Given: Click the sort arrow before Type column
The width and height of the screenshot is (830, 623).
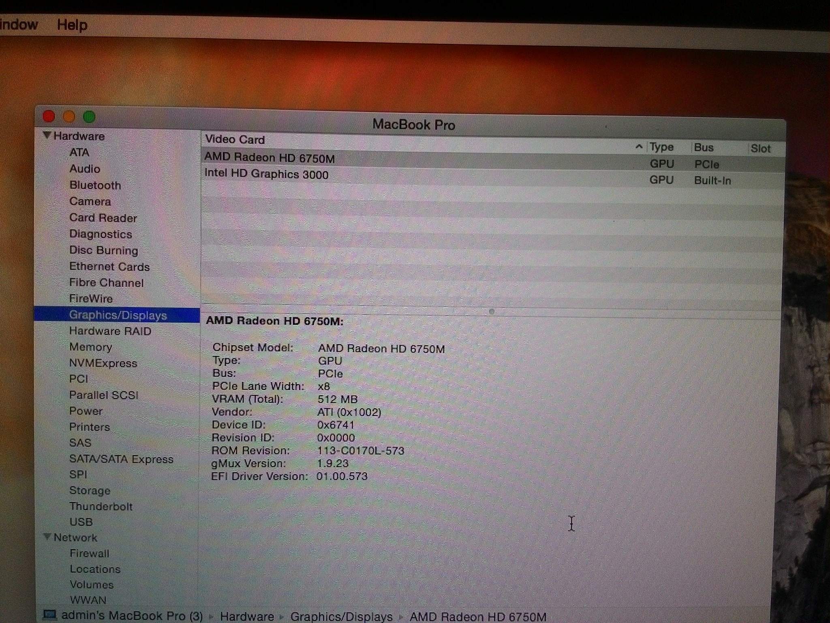Looking at the screenshot, I should click(639, 147).
